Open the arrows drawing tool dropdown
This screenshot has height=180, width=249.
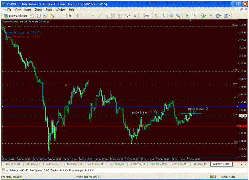pos(127,16)
